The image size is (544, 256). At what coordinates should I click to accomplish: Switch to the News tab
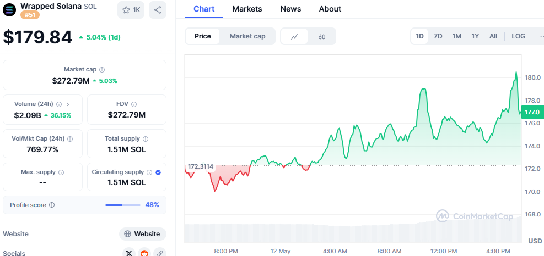pyautogui.click(x=290, y=9)
